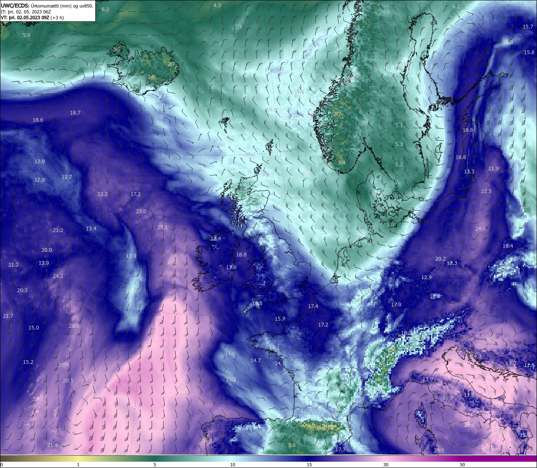Click the "50" tick on the color scale

462,465
